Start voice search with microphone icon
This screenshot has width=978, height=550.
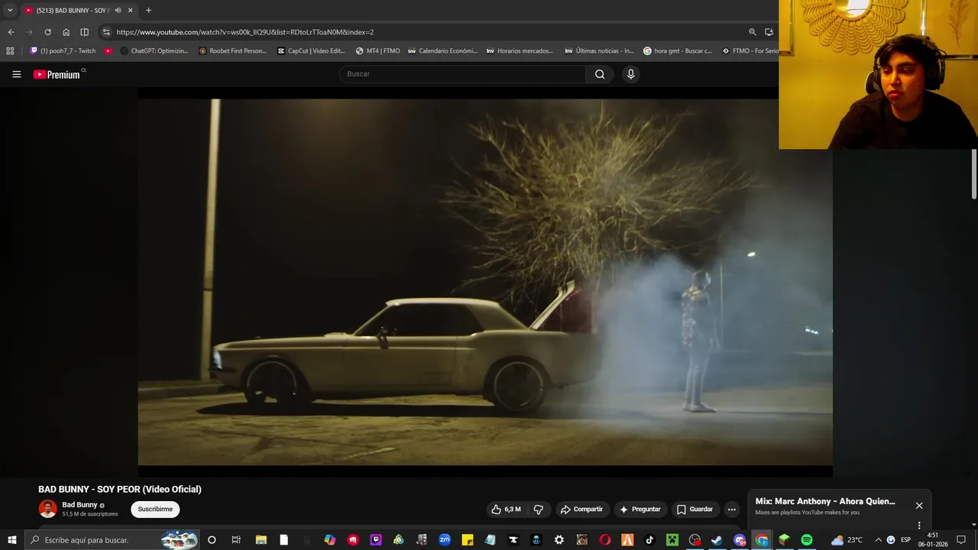tap(630, 74)
